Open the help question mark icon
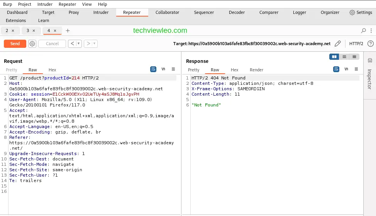 point(371,44)
